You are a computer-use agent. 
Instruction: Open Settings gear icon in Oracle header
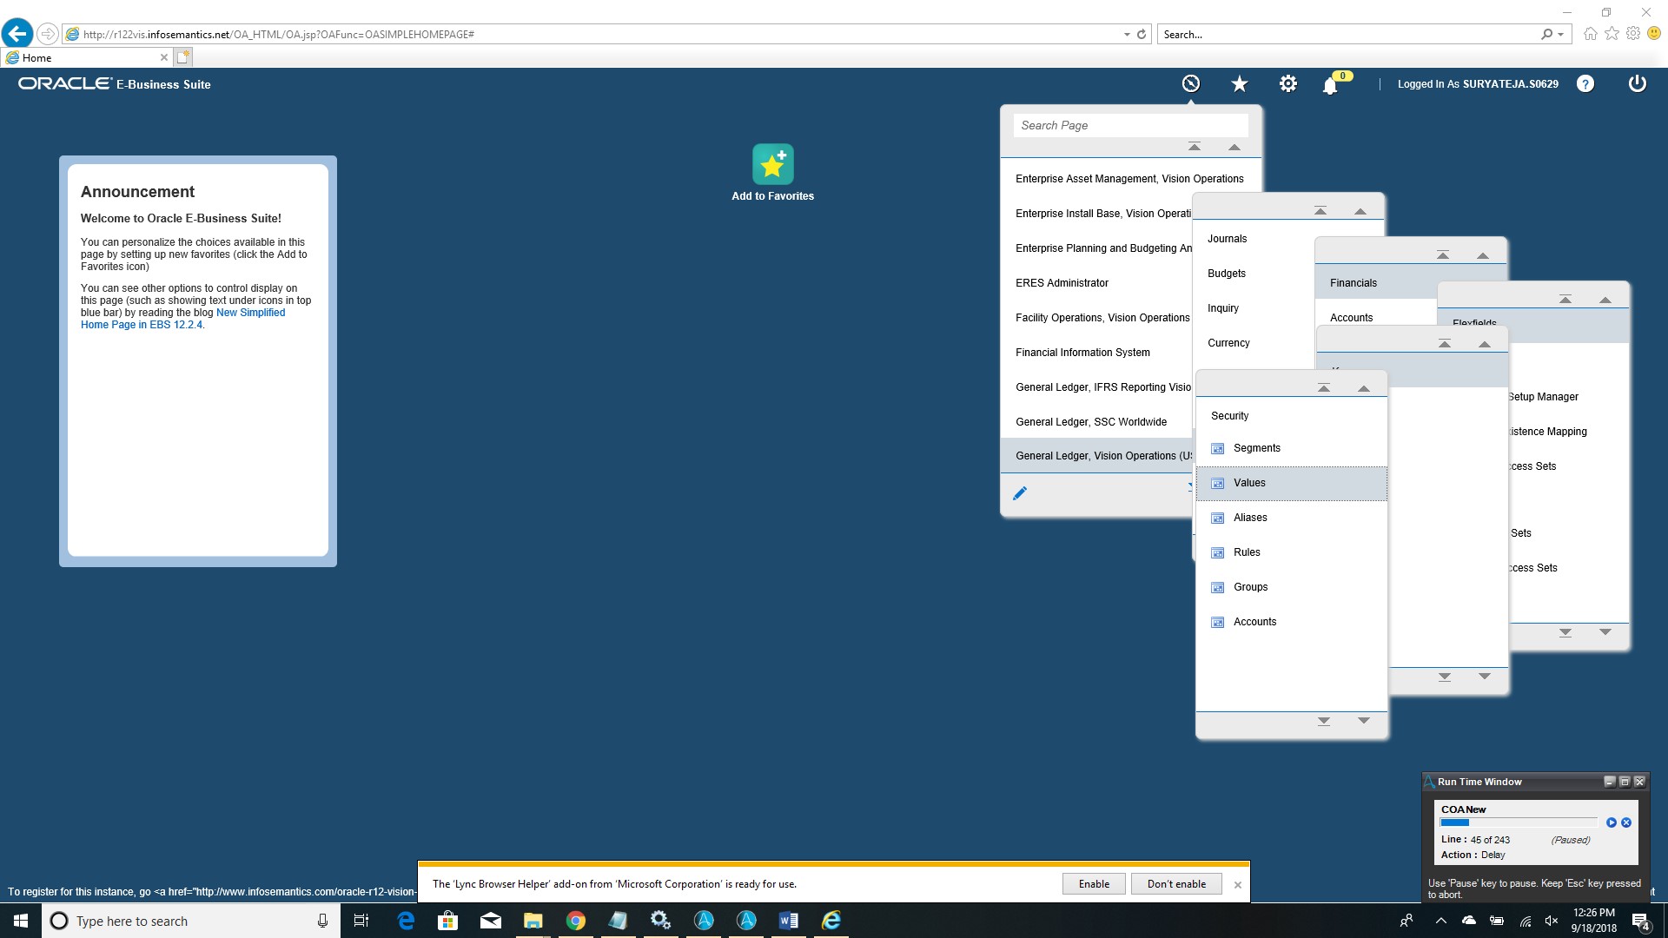click(1288, 83)
